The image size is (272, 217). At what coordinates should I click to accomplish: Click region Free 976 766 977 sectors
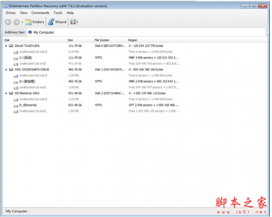pyautogui.click(x=154, y=88)
